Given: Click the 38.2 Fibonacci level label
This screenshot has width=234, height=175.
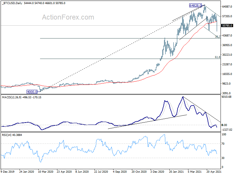Looking at the screenshot, I should coord(218,36).
